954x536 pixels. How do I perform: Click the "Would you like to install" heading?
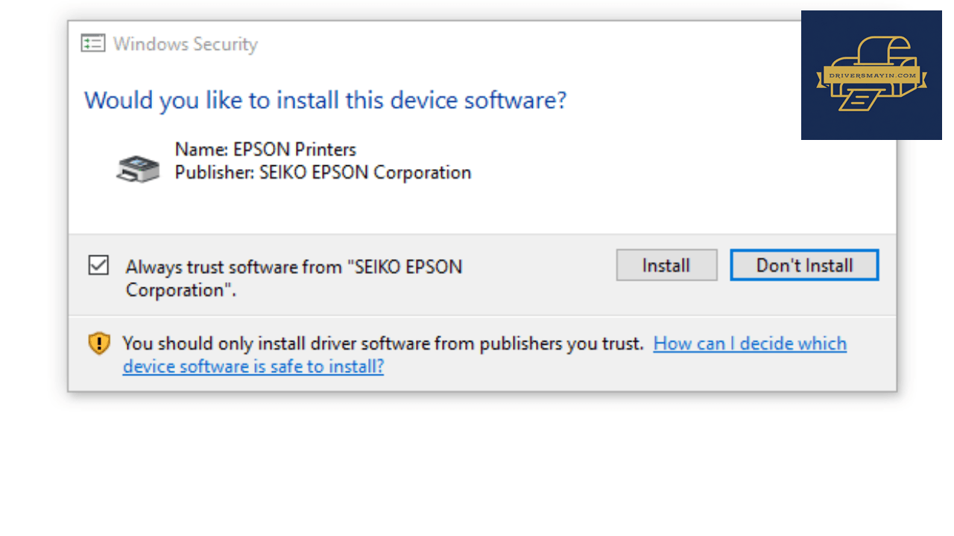pos(325,100)
